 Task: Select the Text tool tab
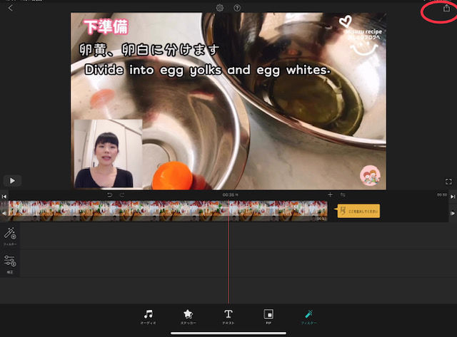pos(228,316)
